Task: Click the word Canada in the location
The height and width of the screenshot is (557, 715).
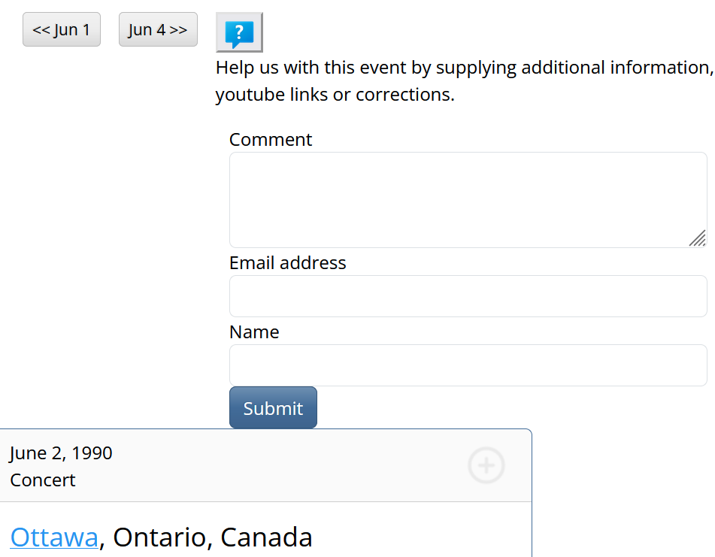Action: 266,537
